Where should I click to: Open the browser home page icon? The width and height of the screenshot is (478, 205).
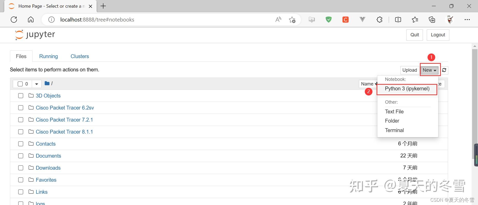coord(31,20)
